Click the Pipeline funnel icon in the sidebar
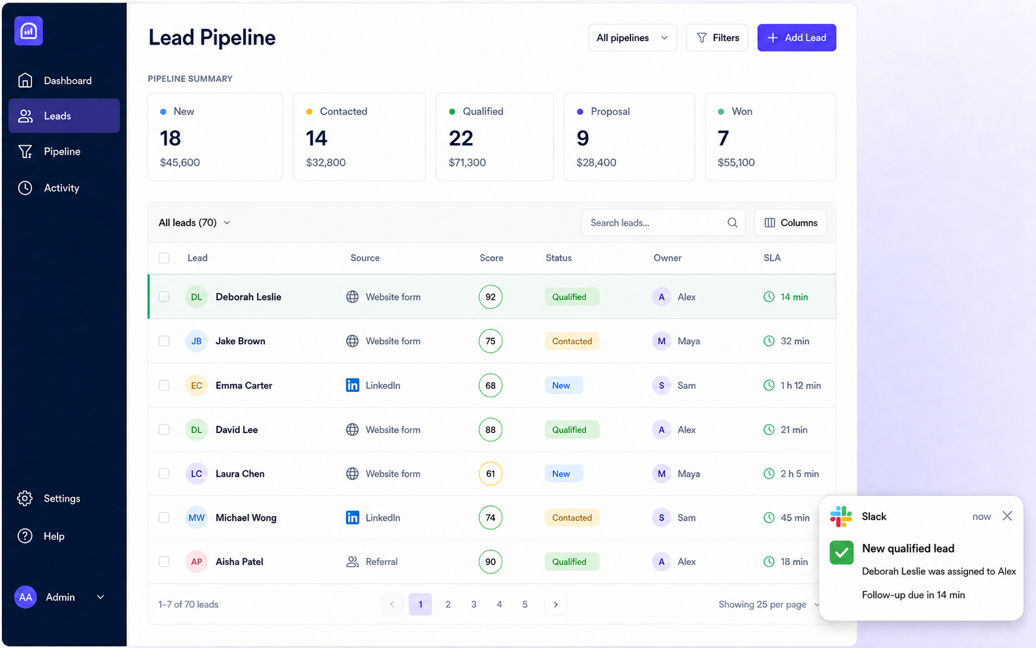Image resolution: width=1036 pixels, height=648 pixels. coord(25,152)
